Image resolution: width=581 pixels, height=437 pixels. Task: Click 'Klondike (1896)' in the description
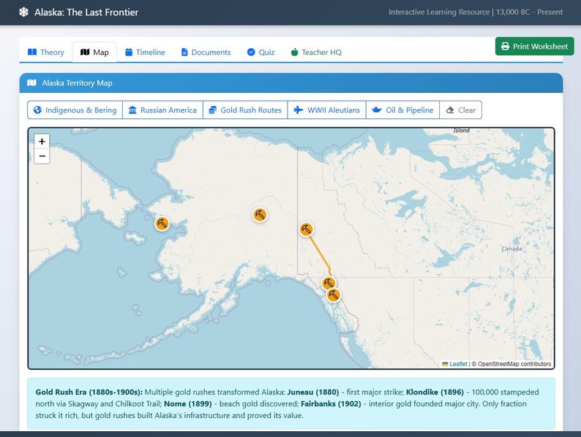(435, 392)
